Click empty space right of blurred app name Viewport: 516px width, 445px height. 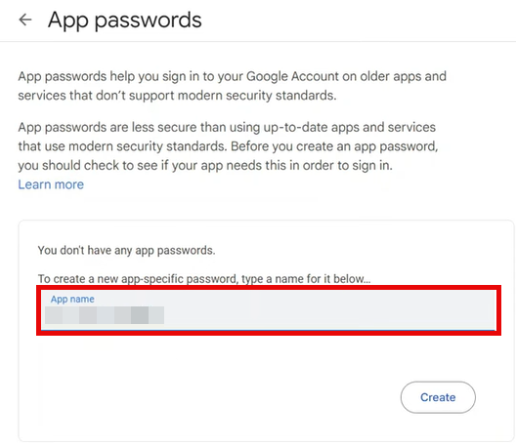point(329,315)
